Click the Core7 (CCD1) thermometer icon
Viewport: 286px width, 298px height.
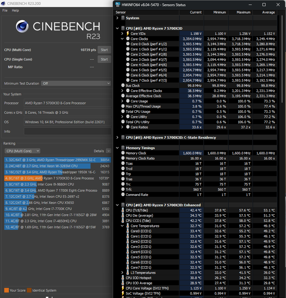click(x=128, y=267)
